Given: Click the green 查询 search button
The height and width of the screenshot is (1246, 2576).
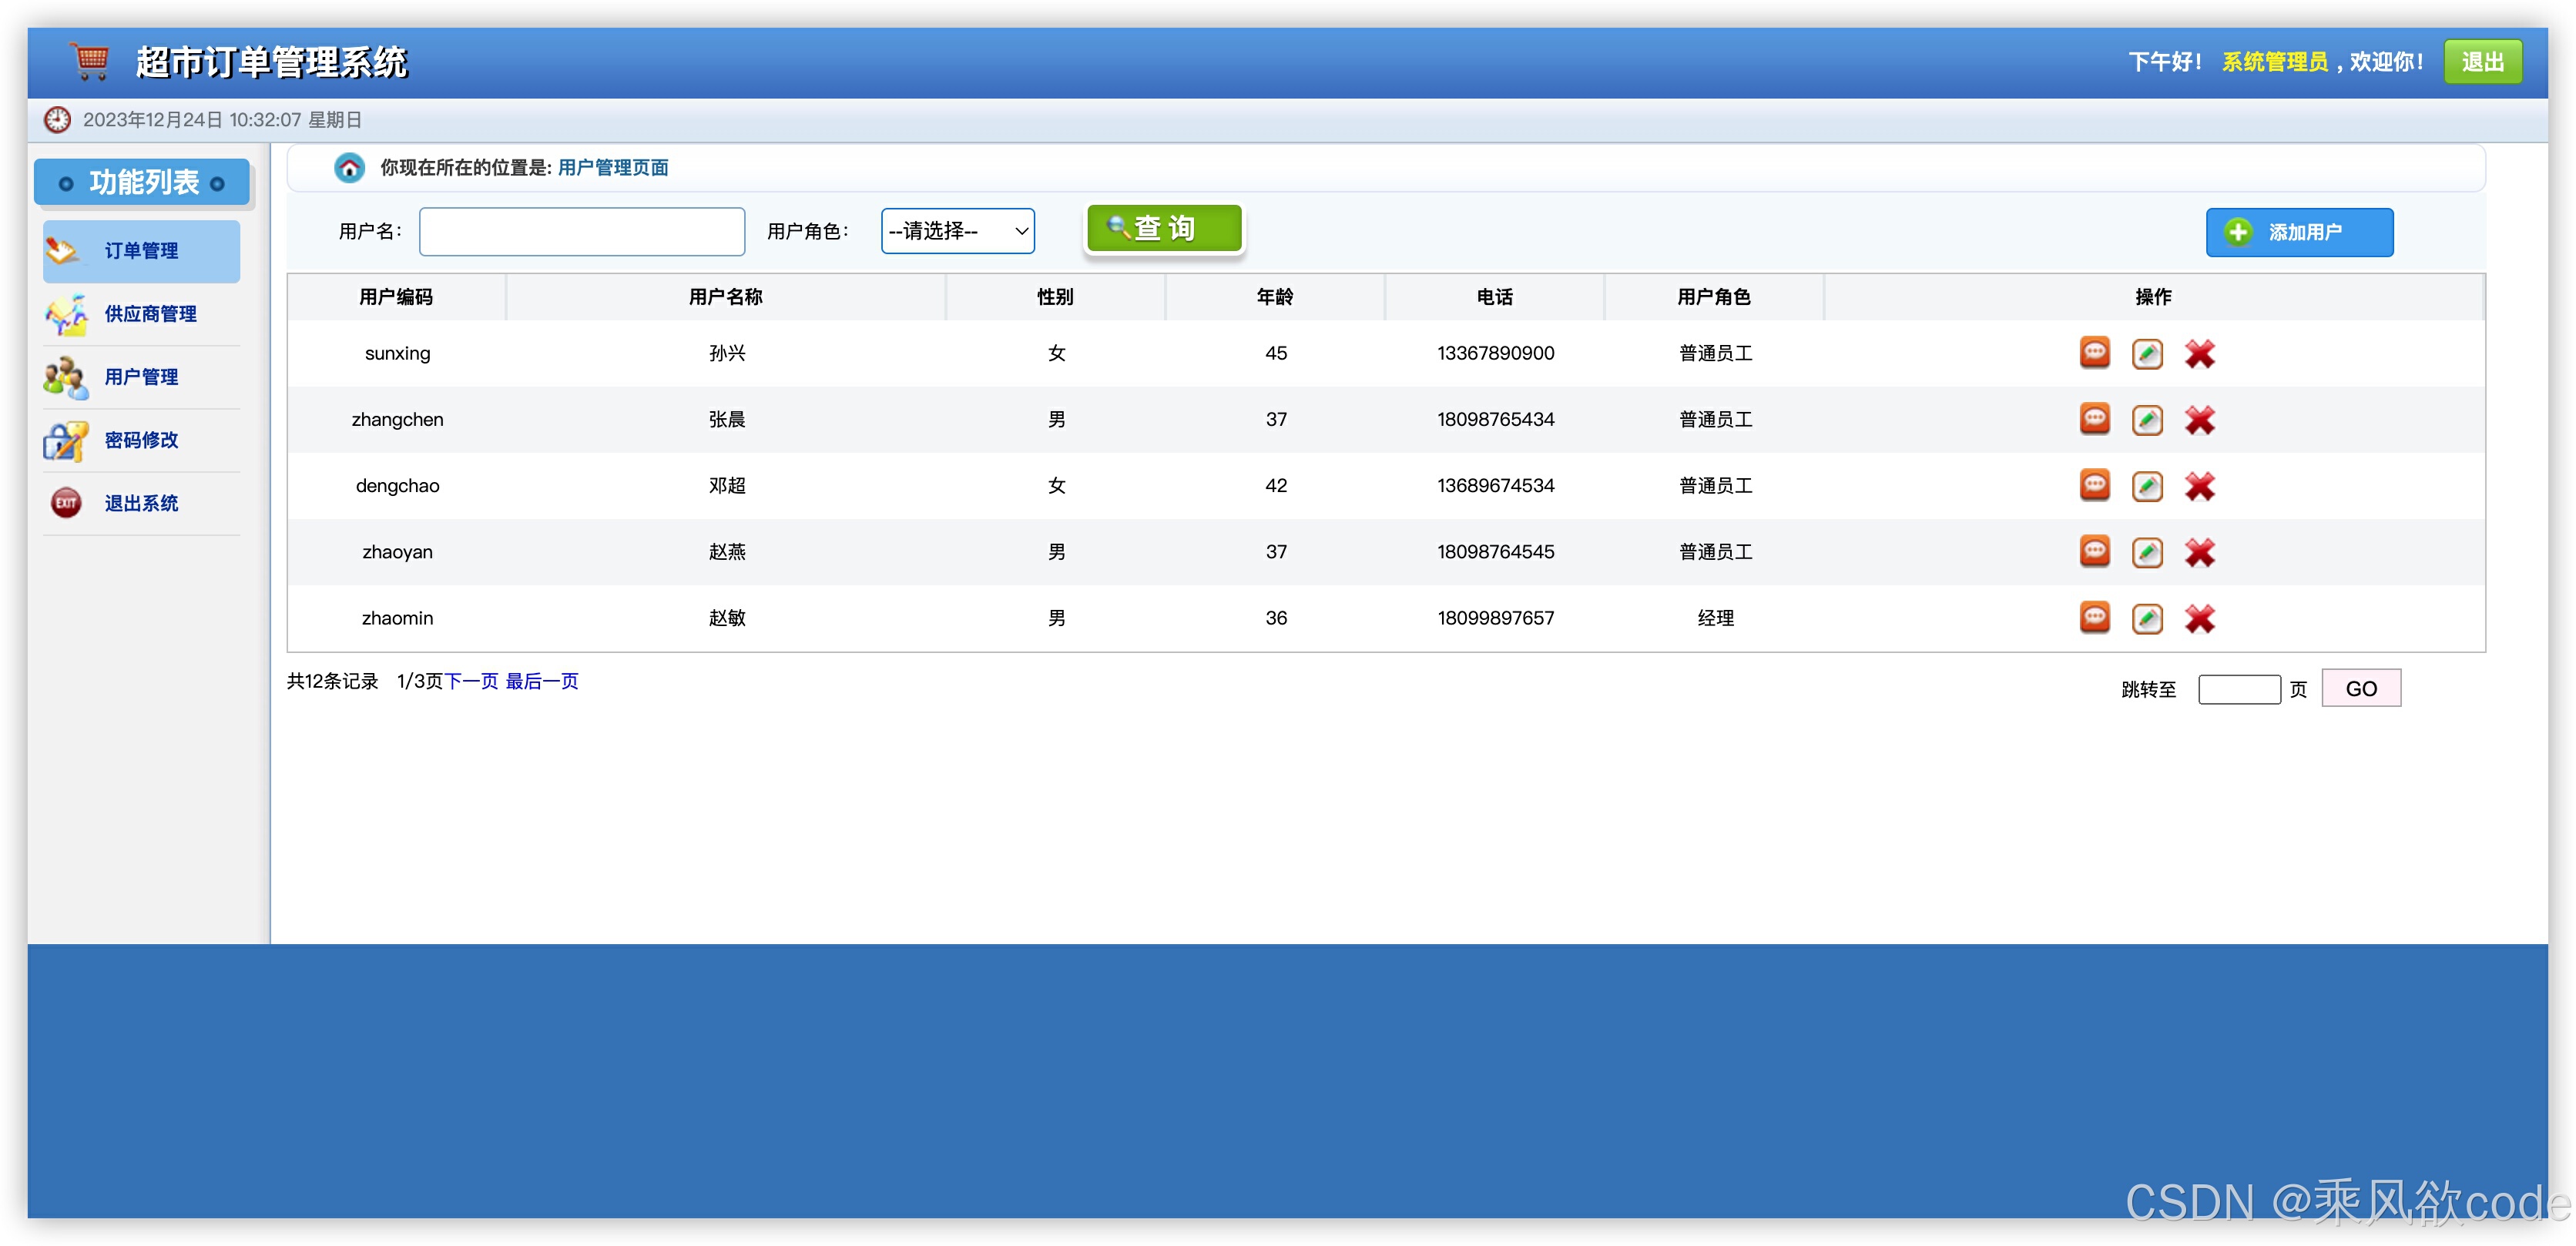Looking at the screenshot, I should 1164,229.
